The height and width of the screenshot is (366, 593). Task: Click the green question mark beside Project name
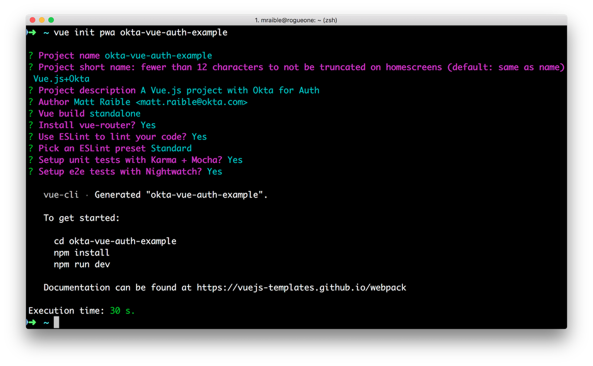(x=31, y=56)
